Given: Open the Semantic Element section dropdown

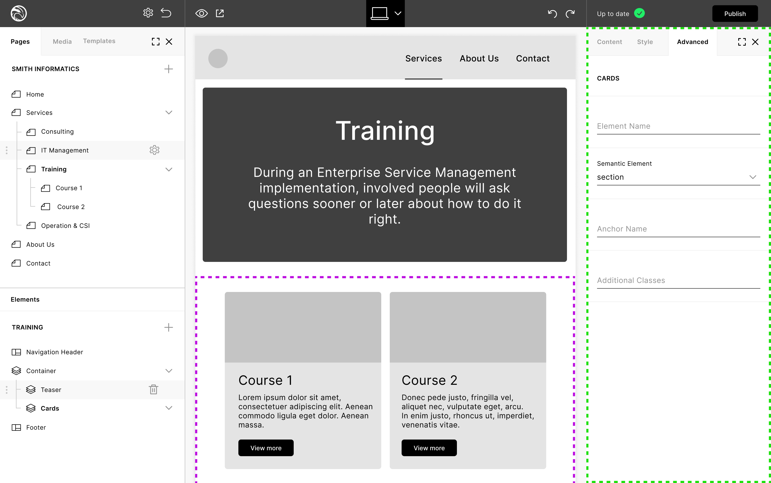Looking at the screenshot, I should click(678, 177).
